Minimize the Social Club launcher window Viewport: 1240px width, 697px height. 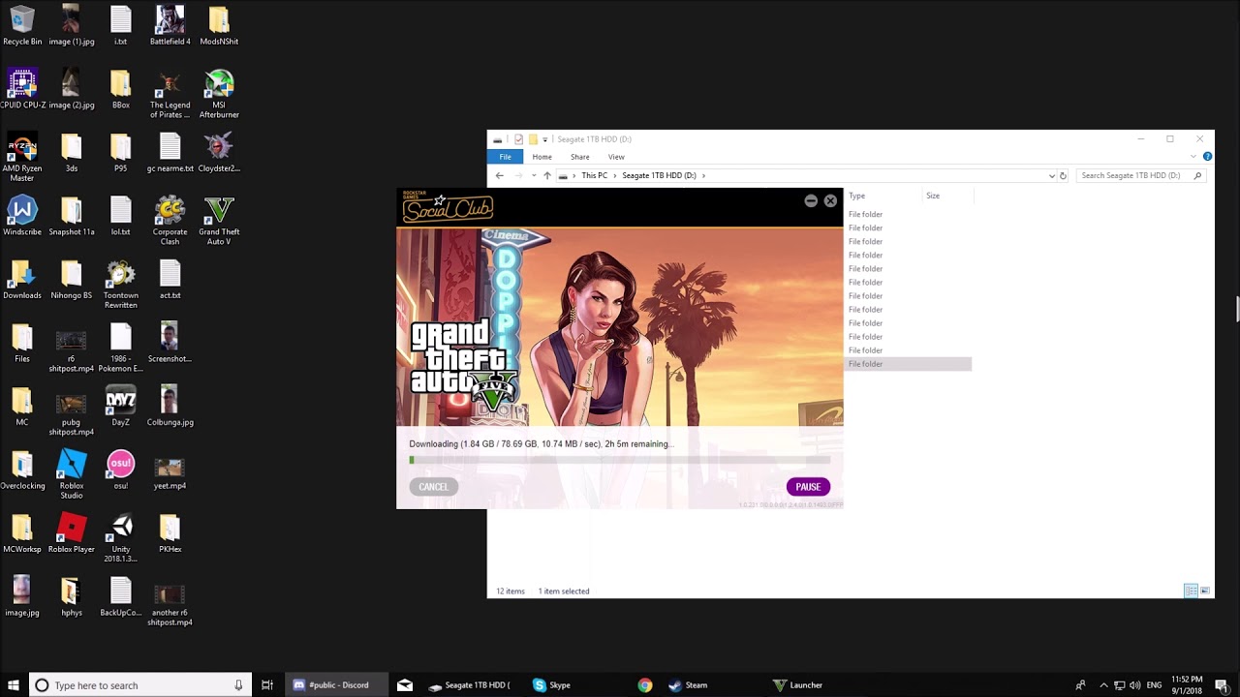pyautogui.click(x=811, y=200)
